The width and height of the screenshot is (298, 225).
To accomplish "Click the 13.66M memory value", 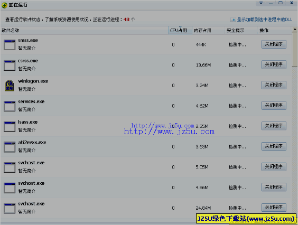I will point(203,65).
